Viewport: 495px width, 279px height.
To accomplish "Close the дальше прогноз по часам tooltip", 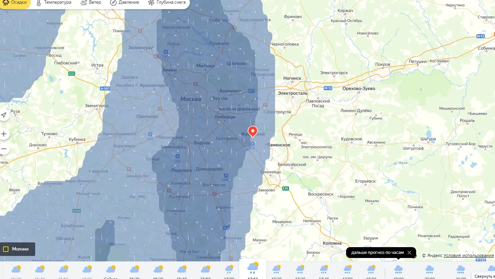I will 409,253.
